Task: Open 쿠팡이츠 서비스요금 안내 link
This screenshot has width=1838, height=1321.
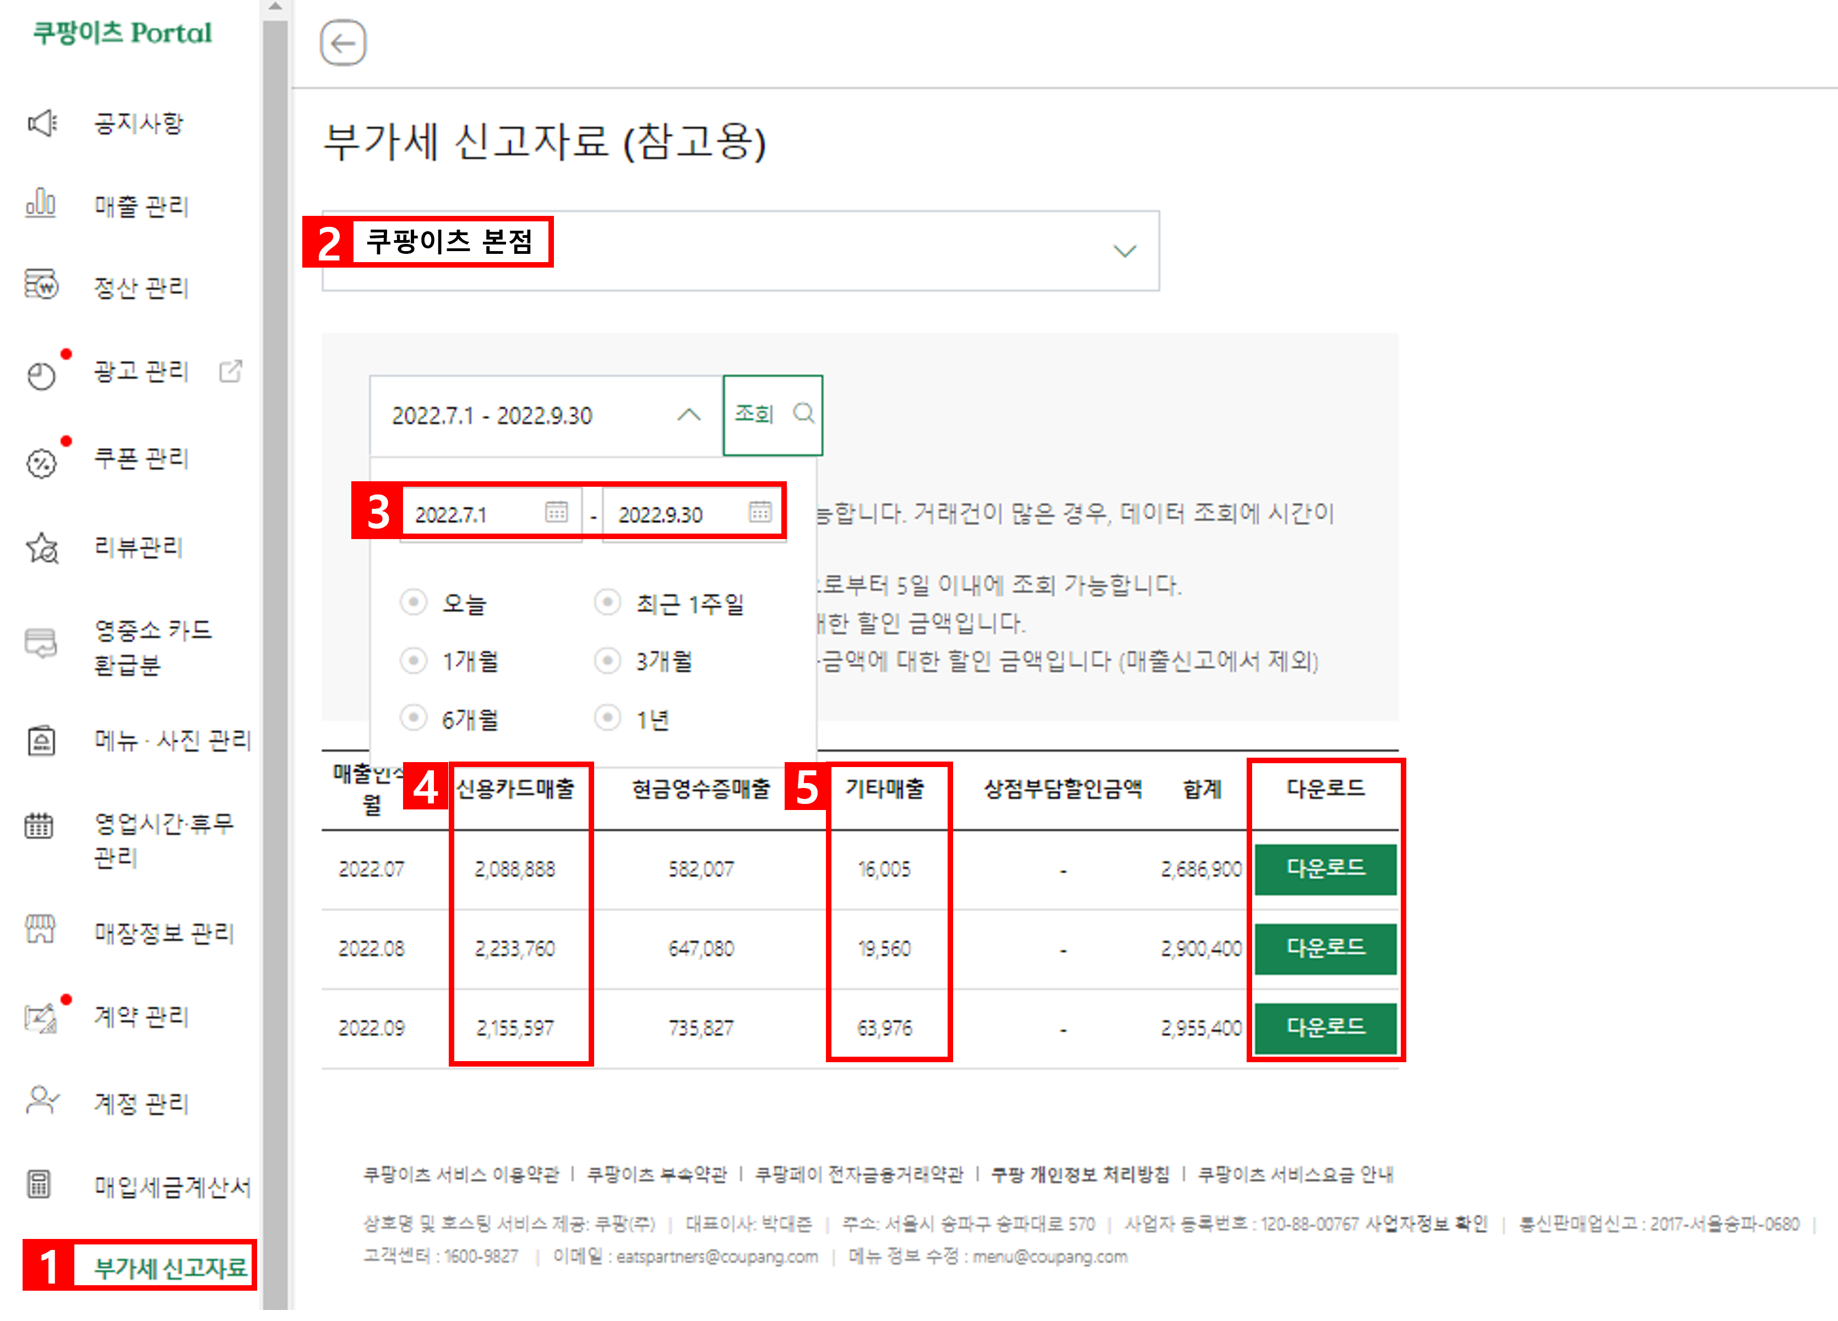Action: [1295, 1175]
